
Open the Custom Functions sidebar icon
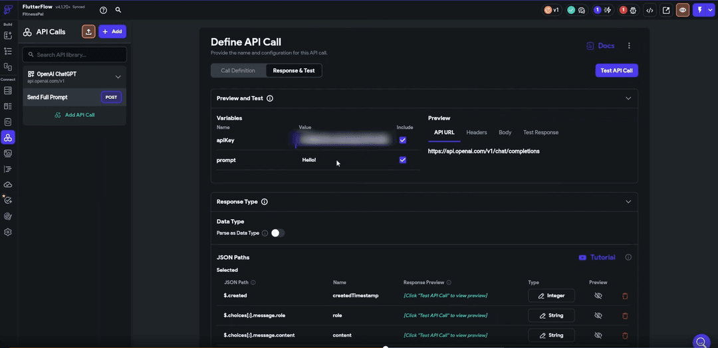[x=8, y=169]
